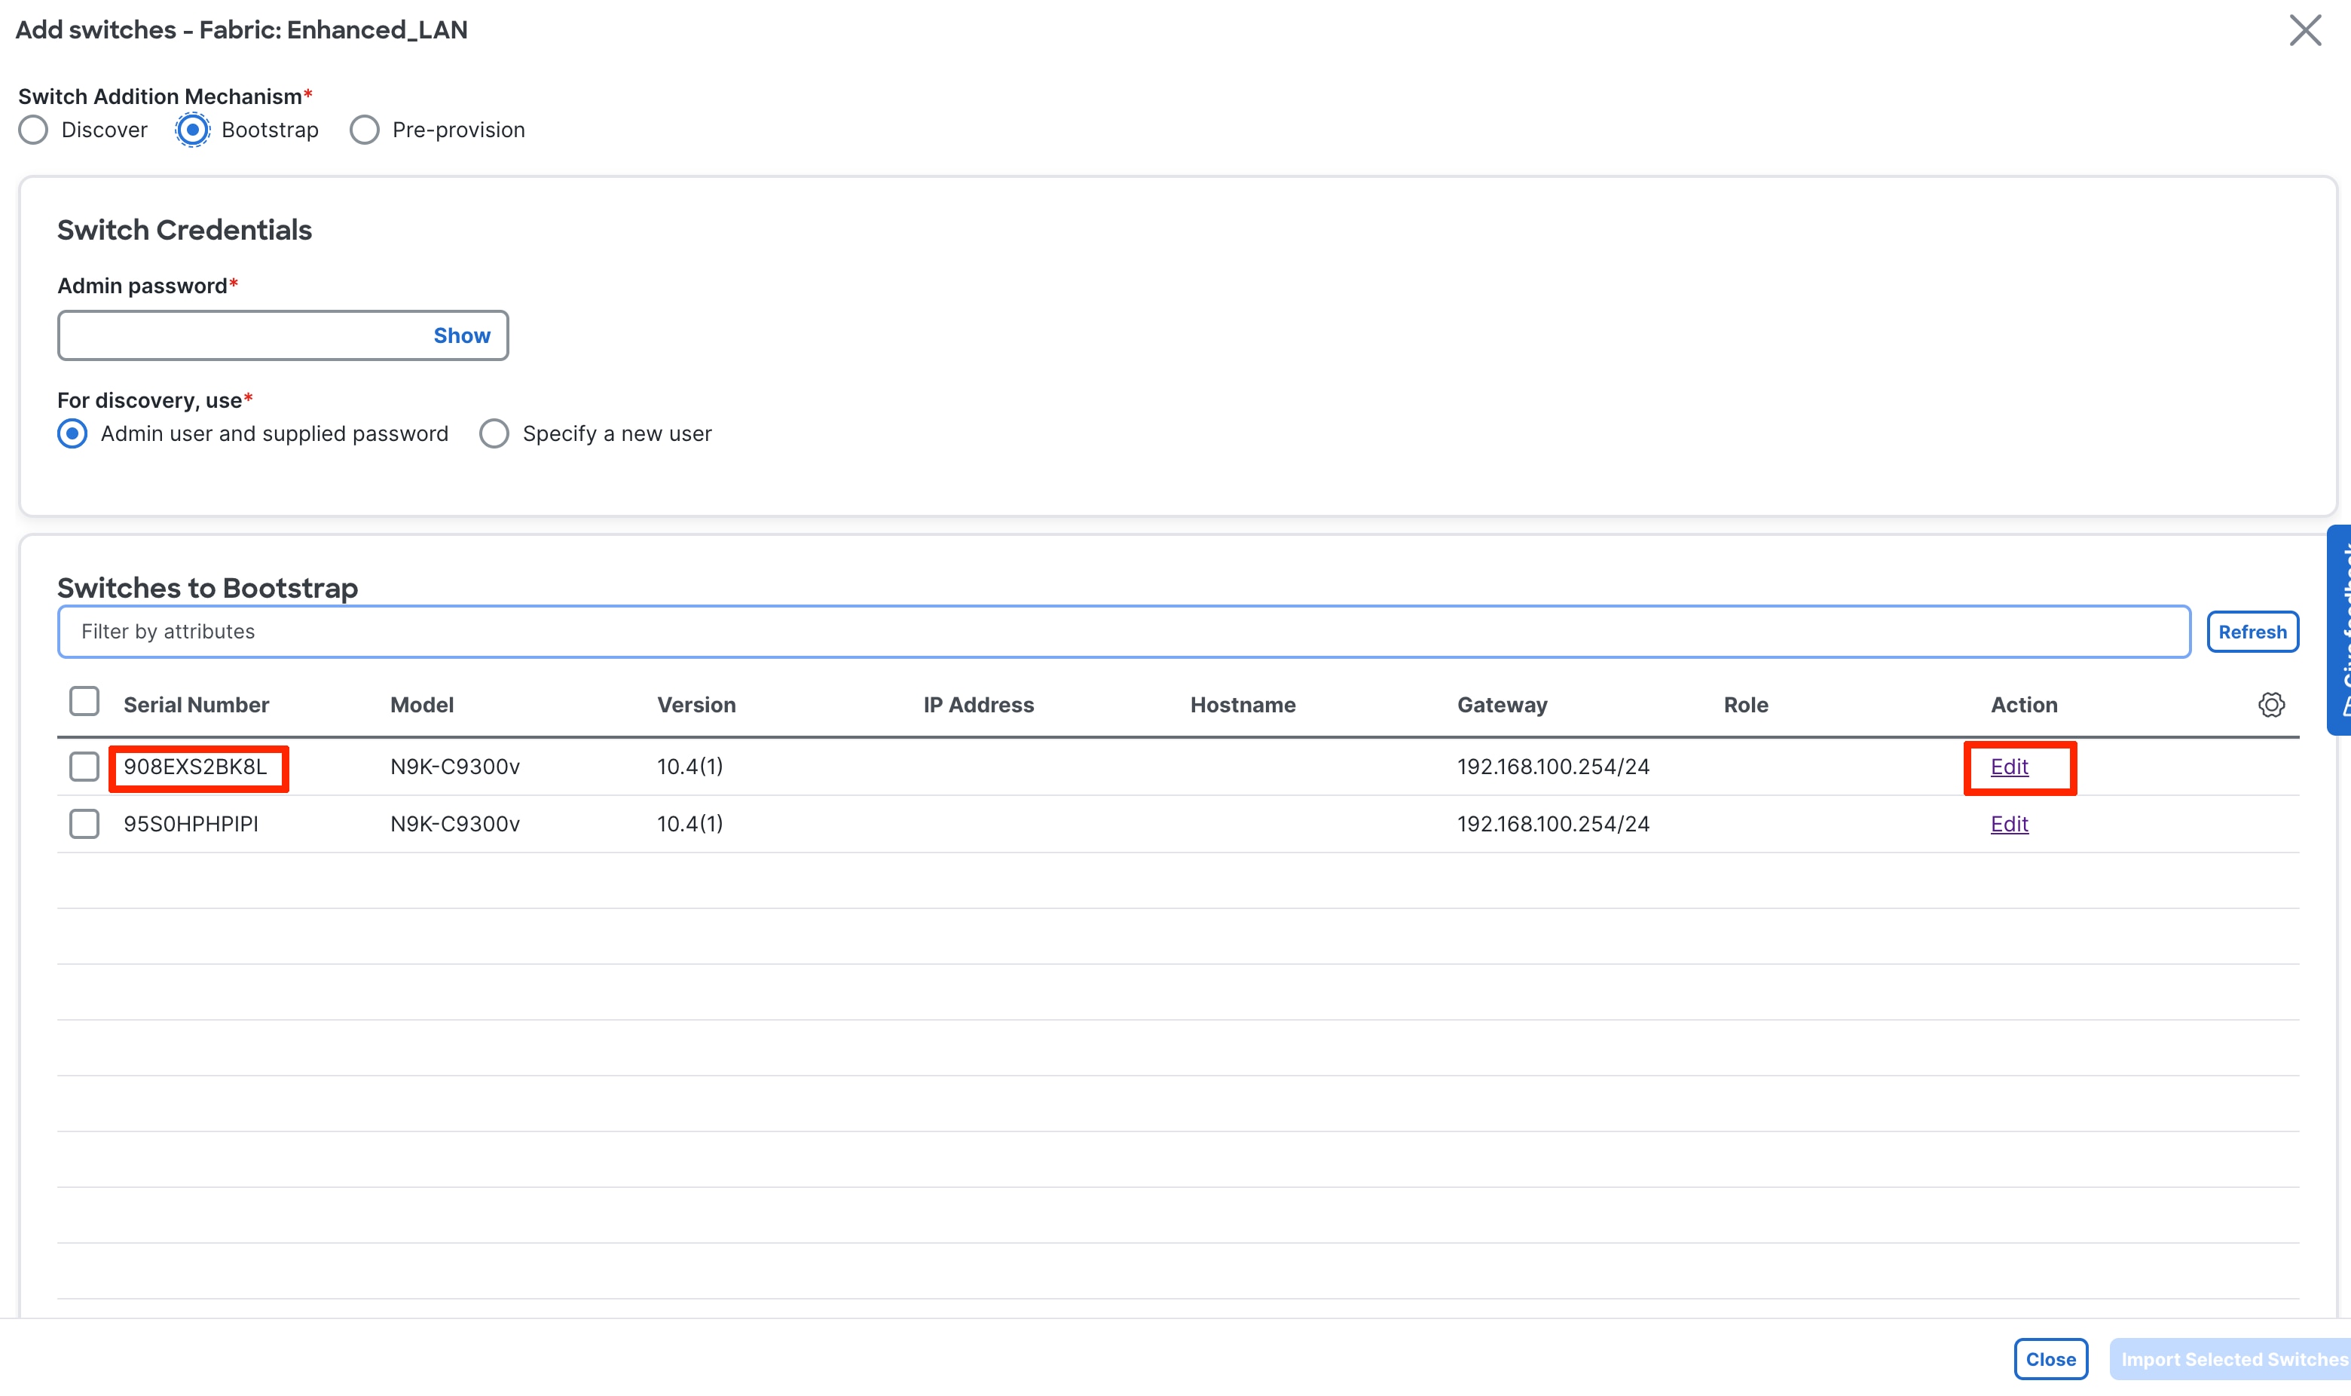Viewport: 2351px width, 1396px height.
Task: Open table settings gear icon
Action: tap(2270, 705)
